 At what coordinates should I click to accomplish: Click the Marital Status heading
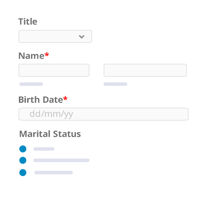50,134
